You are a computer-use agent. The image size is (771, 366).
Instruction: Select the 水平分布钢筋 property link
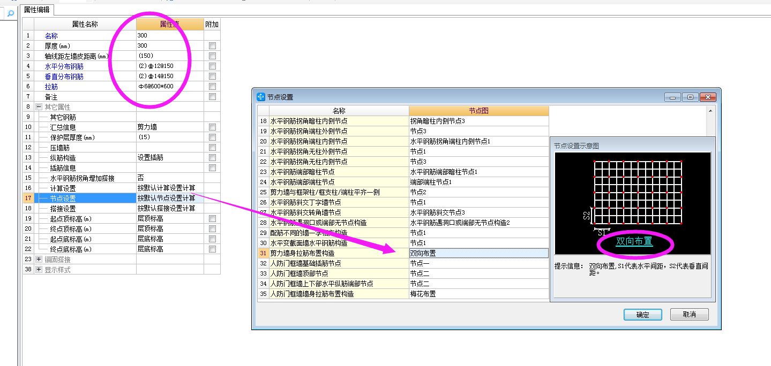click(x=64, y=66)
